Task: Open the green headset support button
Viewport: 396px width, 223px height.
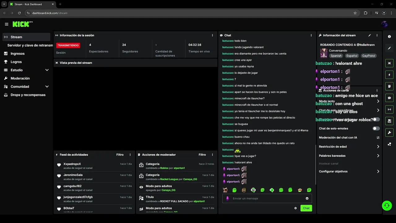Action: [x=386, y=205]
